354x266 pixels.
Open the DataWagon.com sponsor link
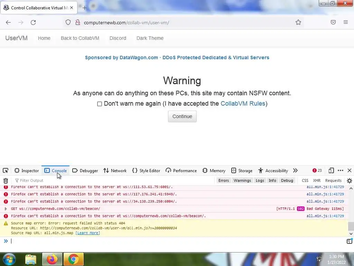177,57
